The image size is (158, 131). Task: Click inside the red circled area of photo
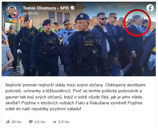[137, 23]
